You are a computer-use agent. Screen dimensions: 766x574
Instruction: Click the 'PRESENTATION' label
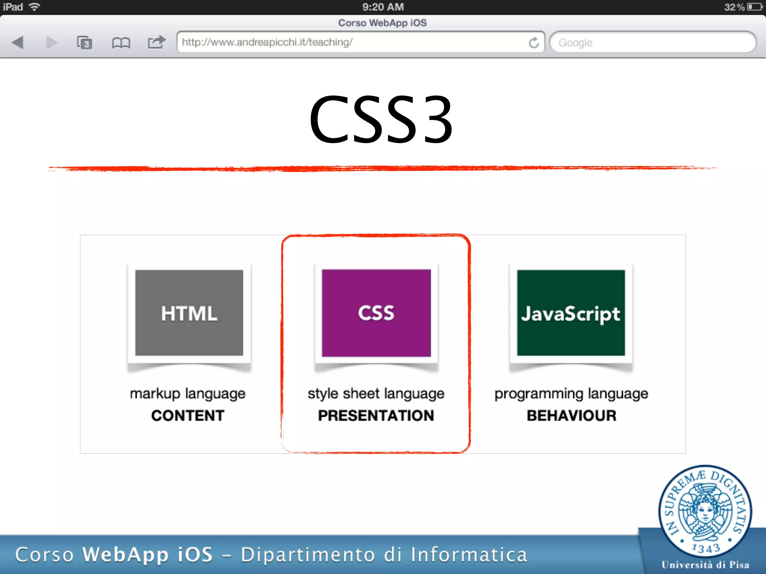click(376, 416)
